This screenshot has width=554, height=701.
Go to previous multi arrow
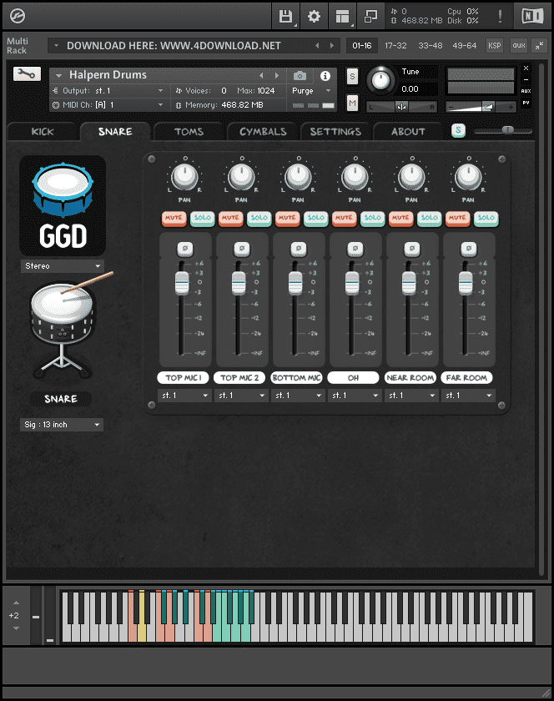[317, 46]
